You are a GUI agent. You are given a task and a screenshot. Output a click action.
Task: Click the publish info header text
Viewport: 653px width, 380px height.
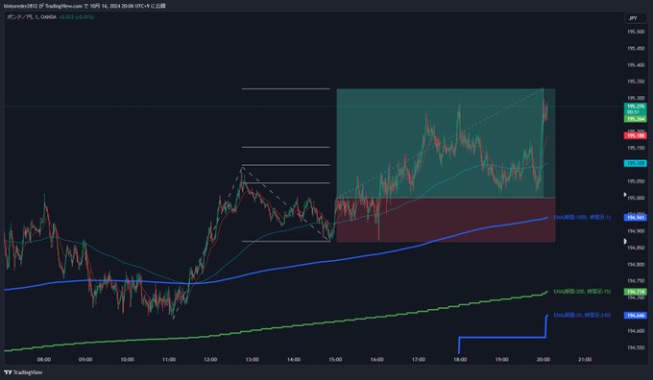85,6
